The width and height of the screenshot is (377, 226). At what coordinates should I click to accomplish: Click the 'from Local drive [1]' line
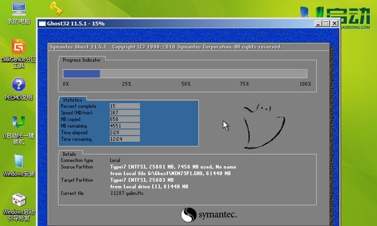(x=149, y=186)
